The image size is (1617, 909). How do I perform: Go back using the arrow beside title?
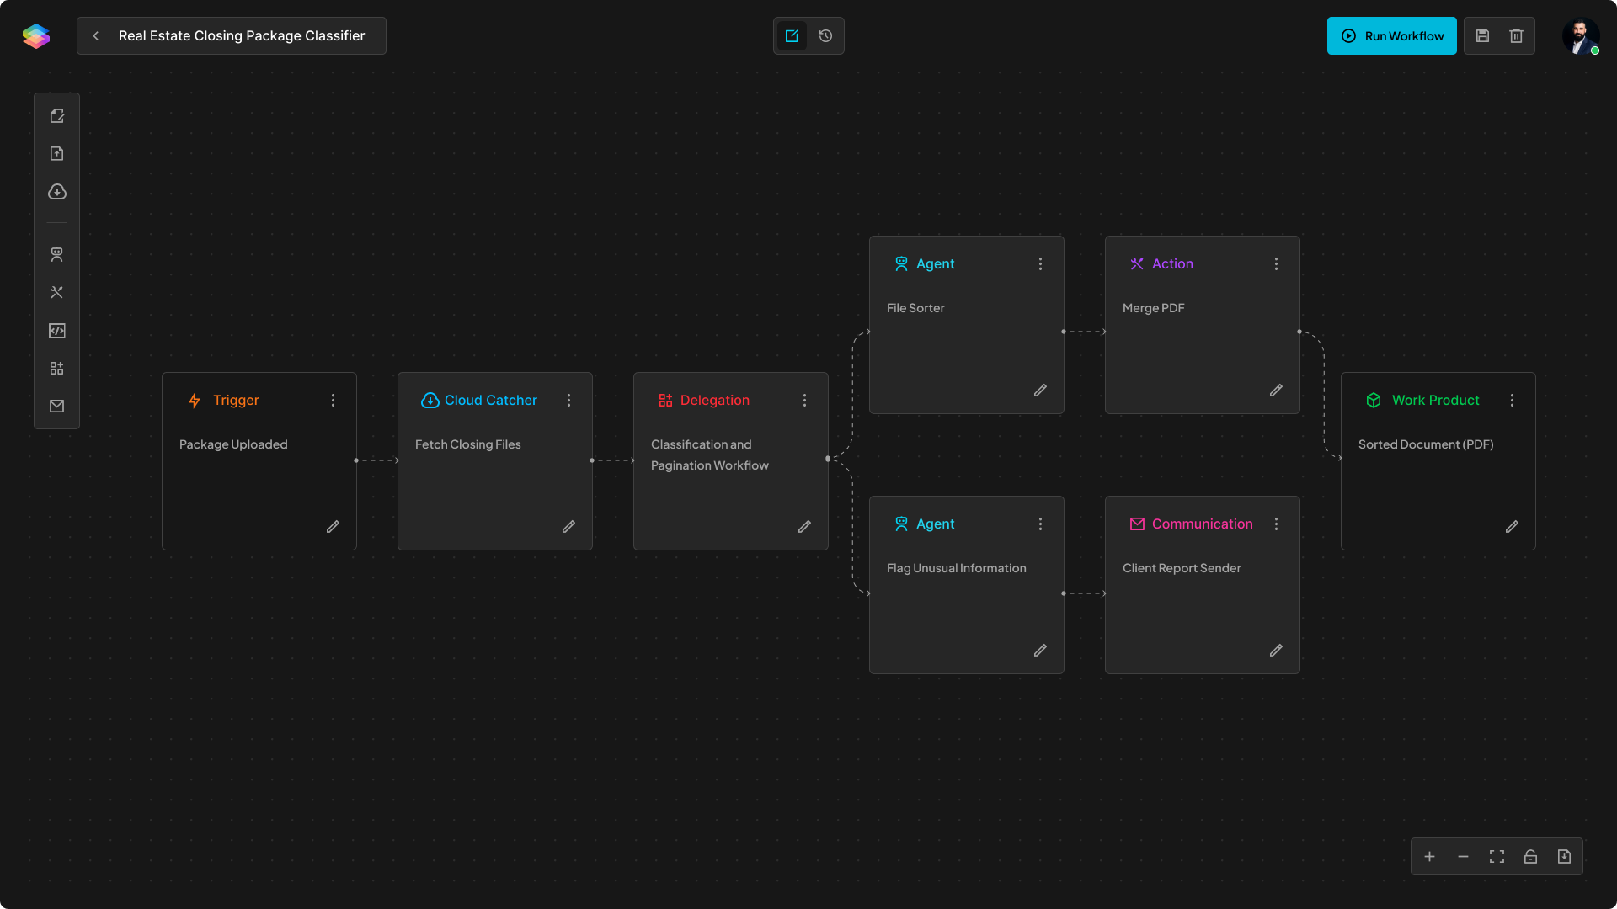tap(96, 36)
